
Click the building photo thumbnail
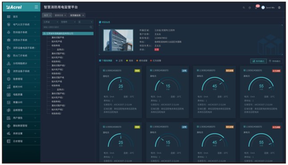[x=118, y=40]
